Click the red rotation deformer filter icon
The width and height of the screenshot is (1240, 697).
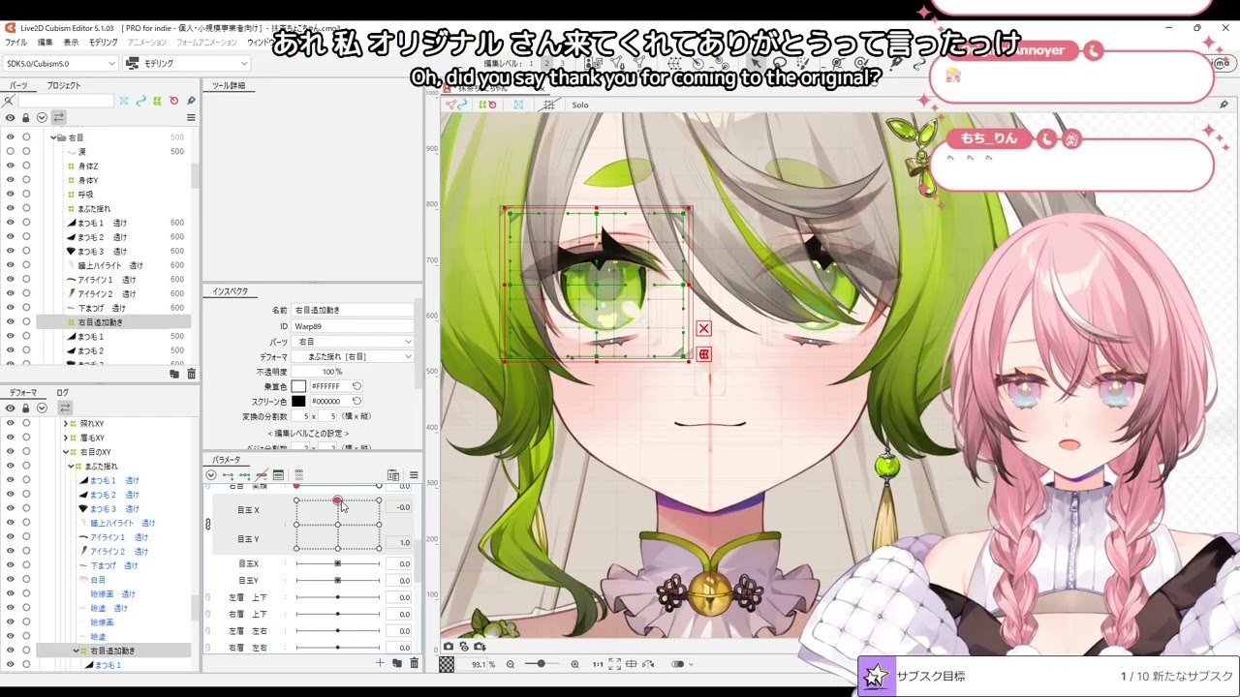[x=173, y=101]
